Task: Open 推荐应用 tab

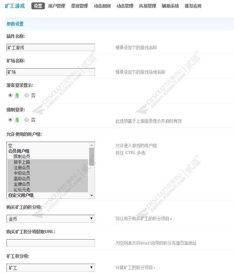Action: pyautogui.click(x=193, y=6)
